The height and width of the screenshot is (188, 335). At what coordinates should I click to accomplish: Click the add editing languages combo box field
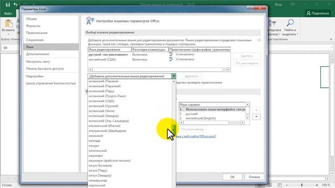tap(130, 76)
